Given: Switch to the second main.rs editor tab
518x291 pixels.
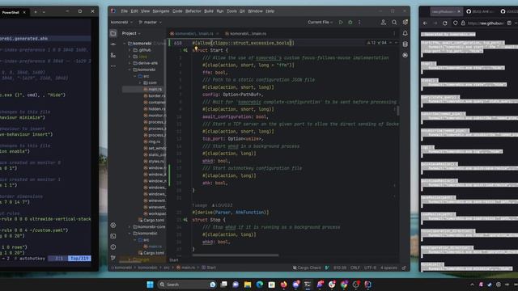Looking at the screenshot, I should (246, 34).
